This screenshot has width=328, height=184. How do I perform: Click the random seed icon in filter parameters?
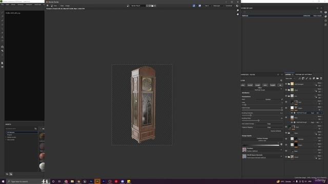pos(282,99)
